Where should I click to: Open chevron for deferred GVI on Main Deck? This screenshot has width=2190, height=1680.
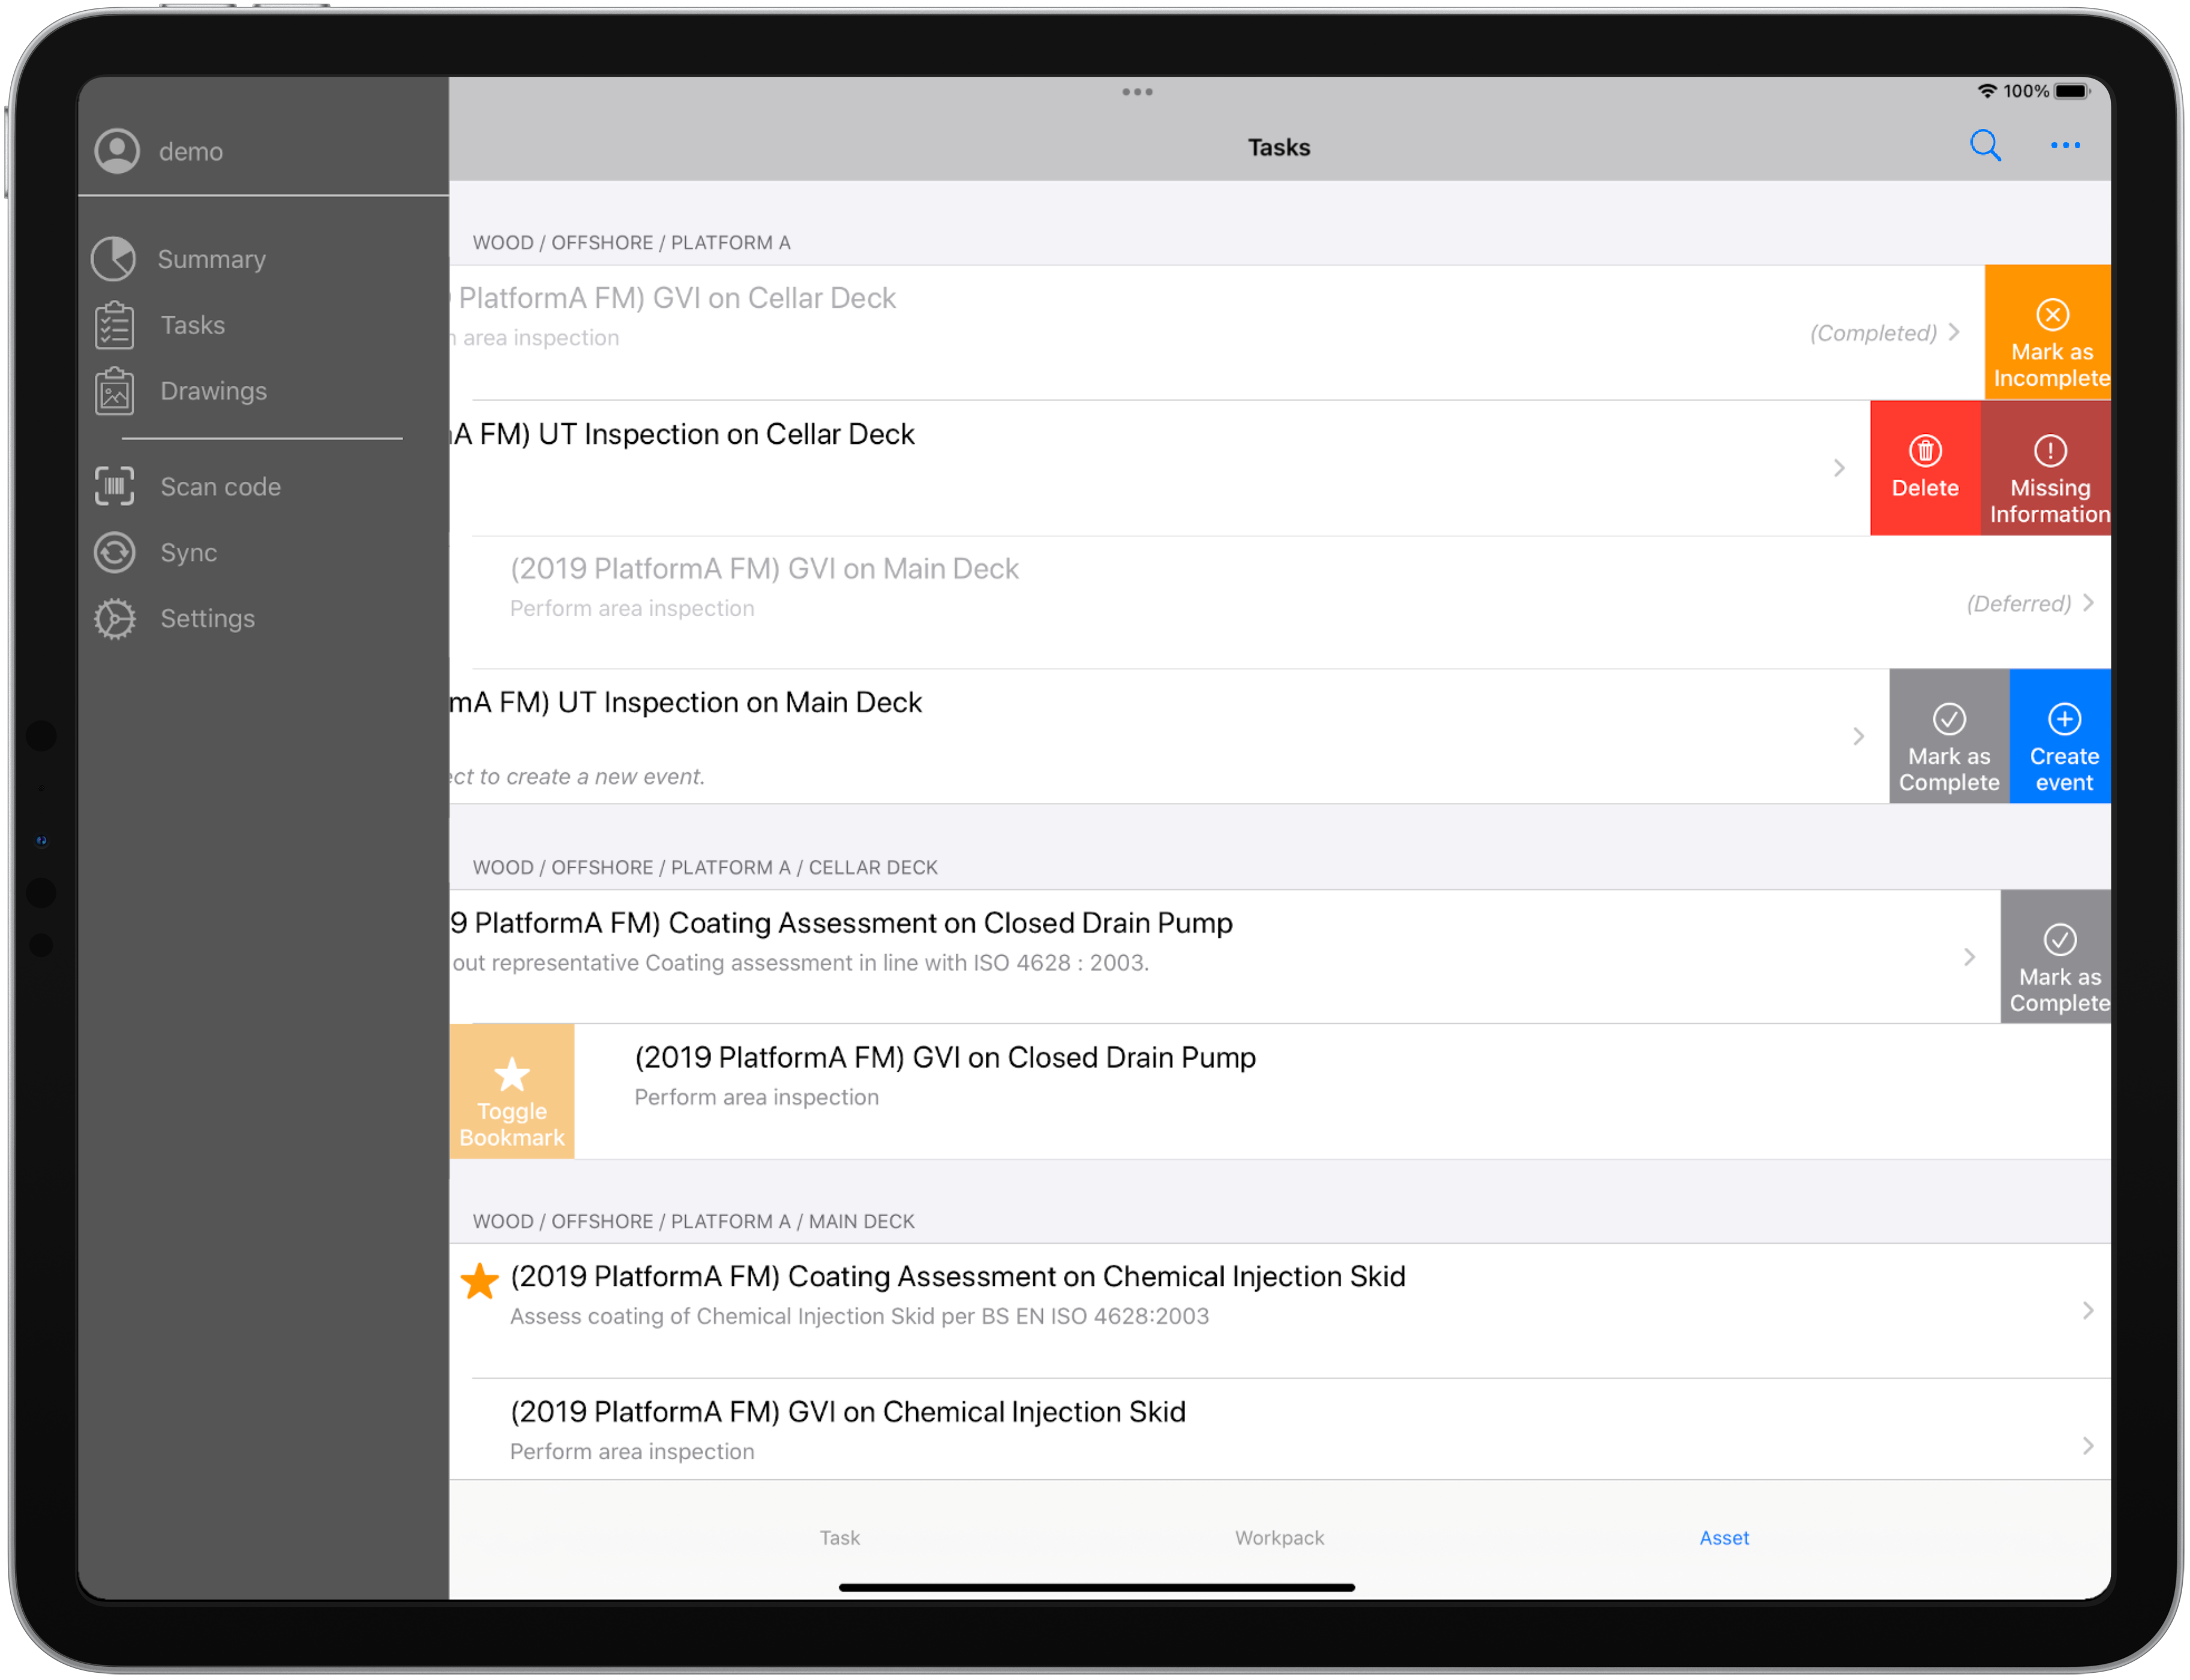(2088, 603)
